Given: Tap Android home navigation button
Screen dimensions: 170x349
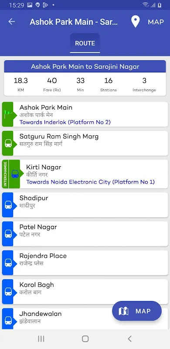Looking at the screenshot, I should [x=85, y=339].
